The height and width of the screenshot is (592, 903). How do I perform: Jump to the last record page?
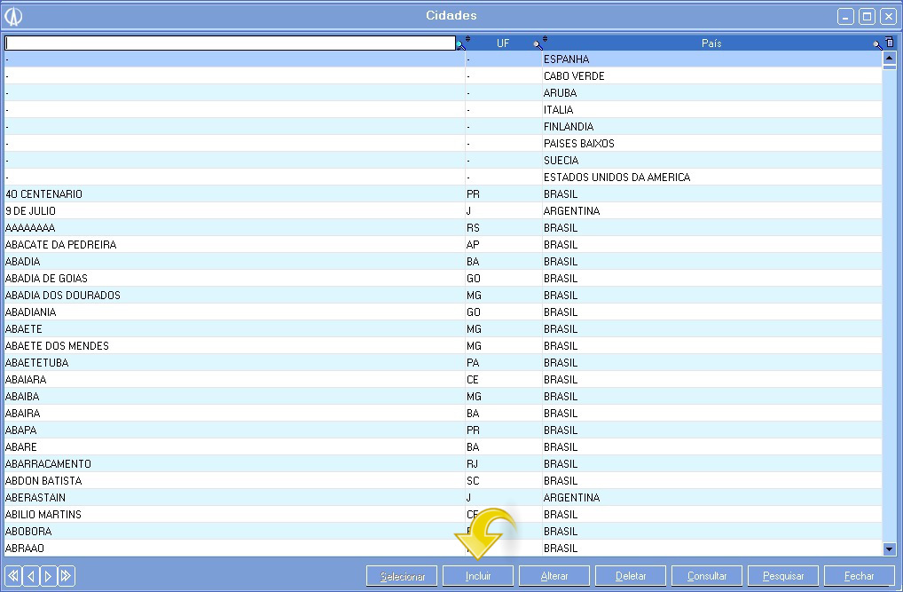[67, 576]
